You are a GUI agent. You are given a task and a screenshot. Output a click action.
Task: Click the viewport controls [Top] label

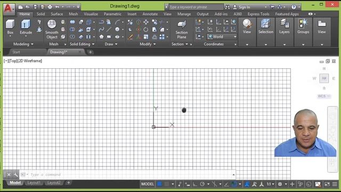[13, 61]
